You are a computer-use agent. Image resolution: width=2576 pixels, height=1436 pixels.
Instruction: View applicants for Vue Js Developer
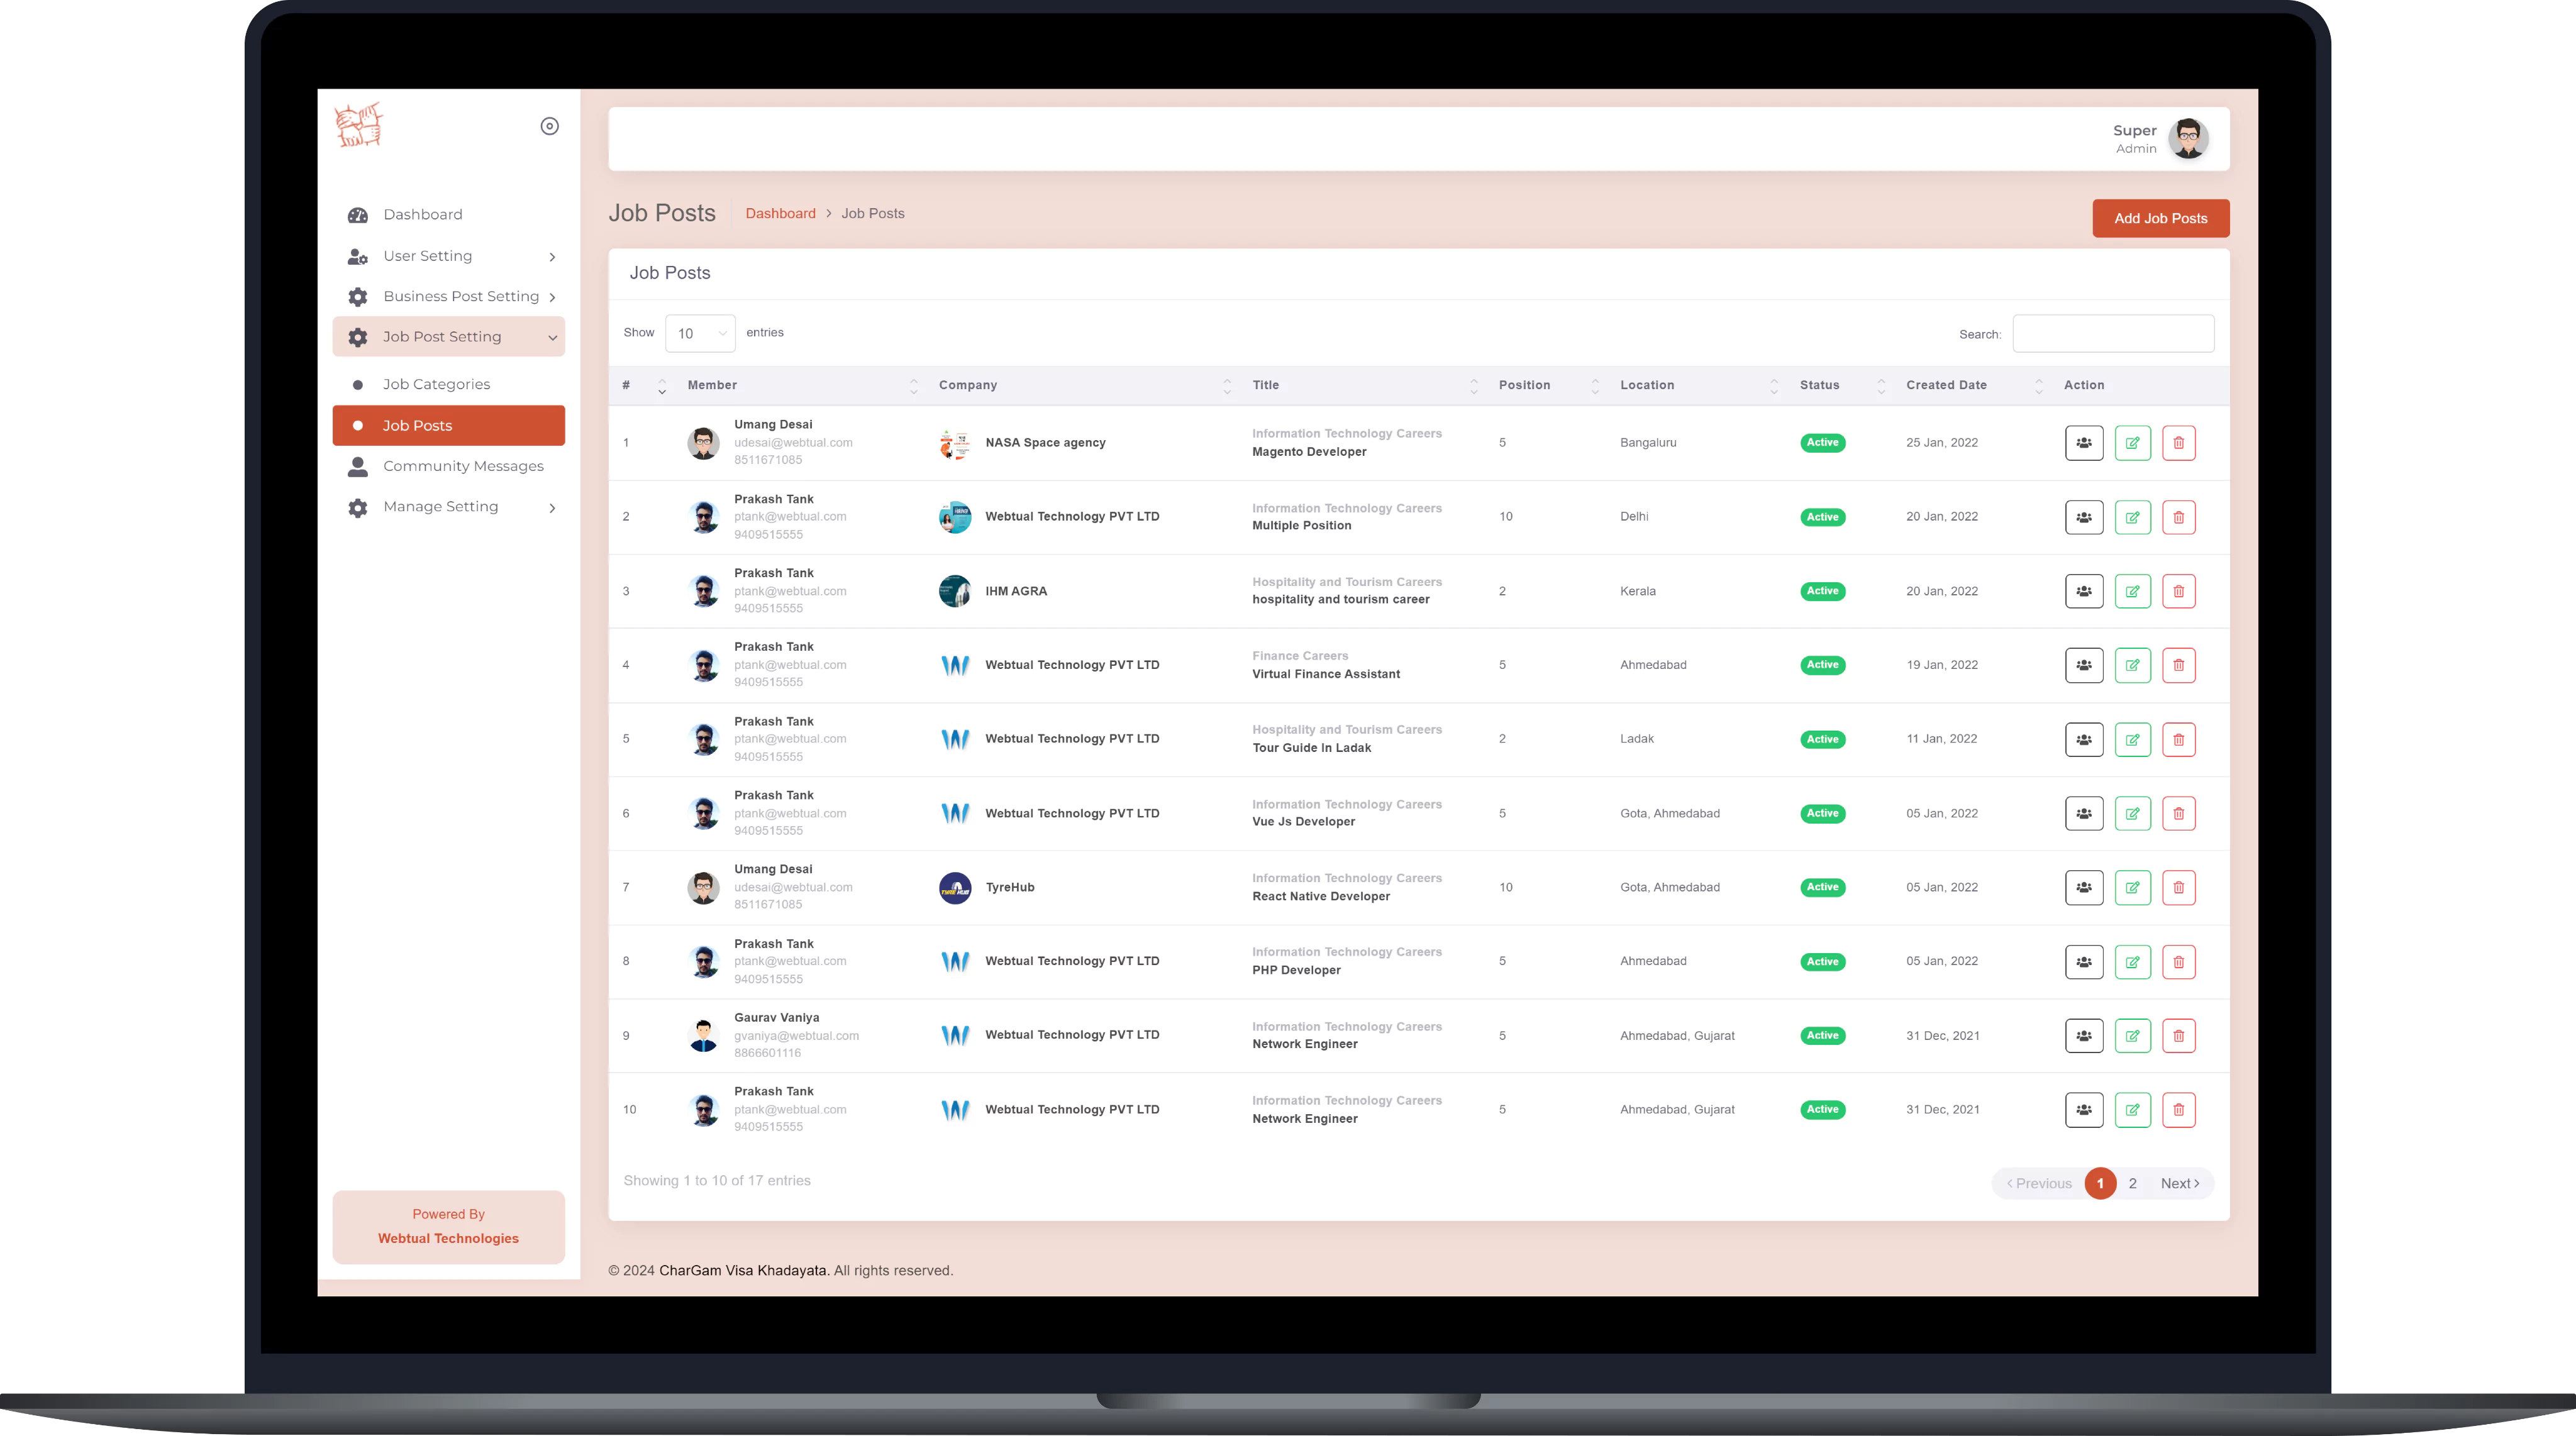coord(2083,813)
